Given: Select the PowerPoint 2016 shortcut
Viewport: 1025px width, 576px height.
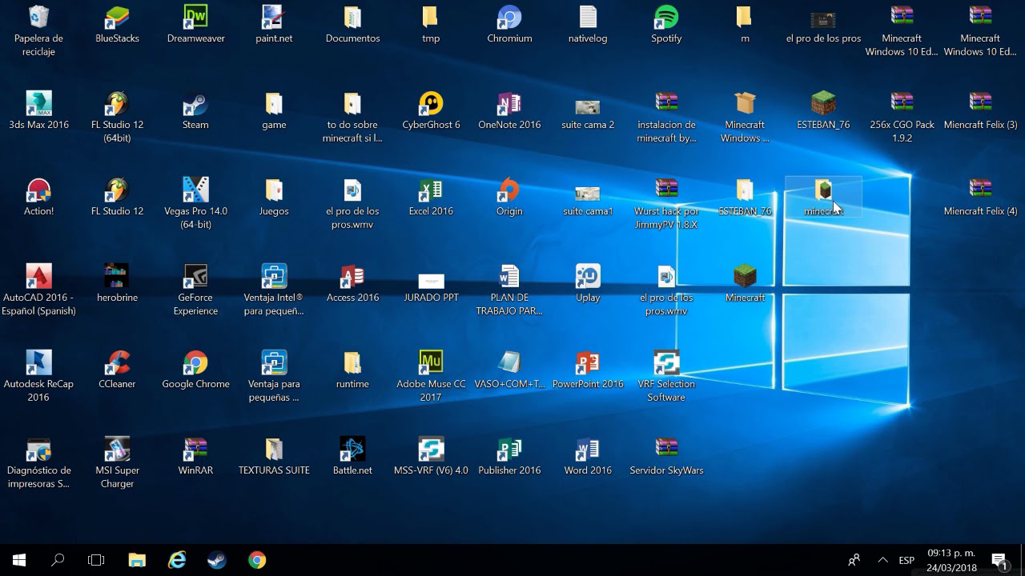Looking at the screenshot, I should pyautogui.click(x=588, y=370).
